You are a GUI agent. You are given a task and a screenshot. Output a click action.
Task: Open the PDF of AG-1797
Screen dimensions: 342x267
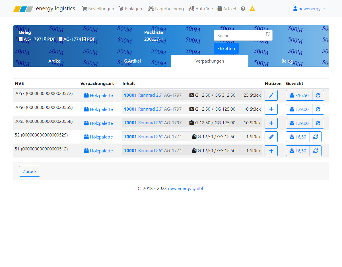[49, 39]
